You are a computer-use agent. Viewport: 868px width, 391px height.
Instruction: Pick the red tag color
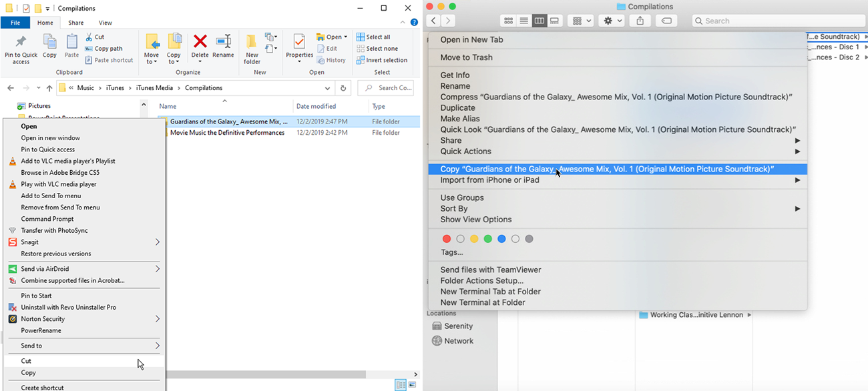click(447, 239)
